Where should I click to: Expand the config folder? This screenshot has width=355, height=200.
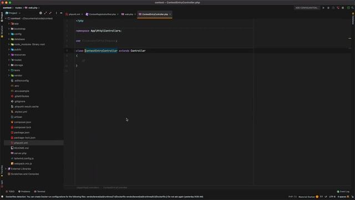[9, 34]
